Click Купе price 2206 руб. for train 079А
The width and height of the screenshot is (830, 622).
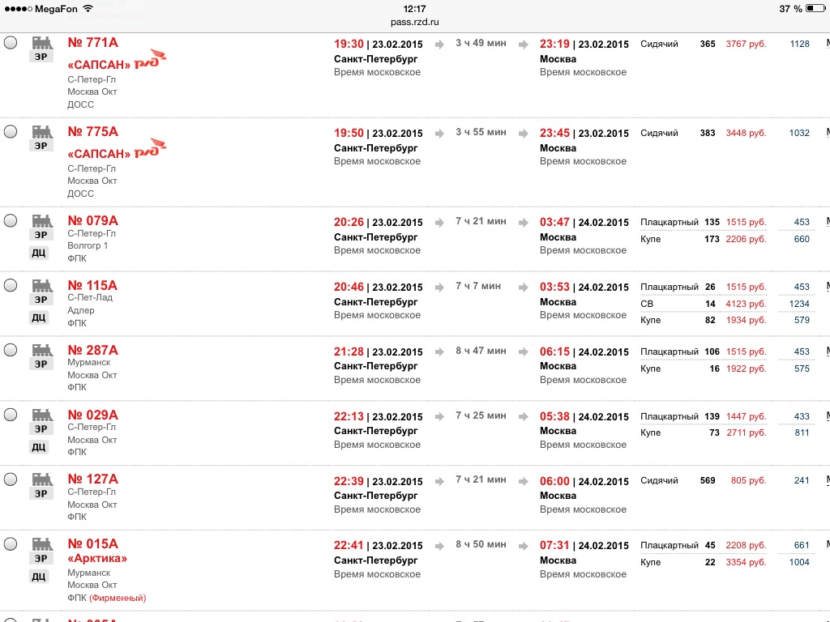pos(746,239)
